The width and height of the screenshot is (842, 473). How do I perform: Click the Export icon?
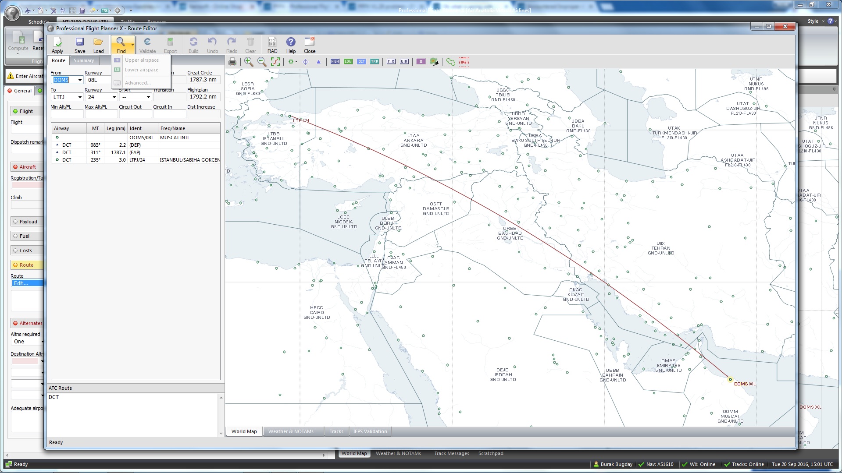[170, 45]
